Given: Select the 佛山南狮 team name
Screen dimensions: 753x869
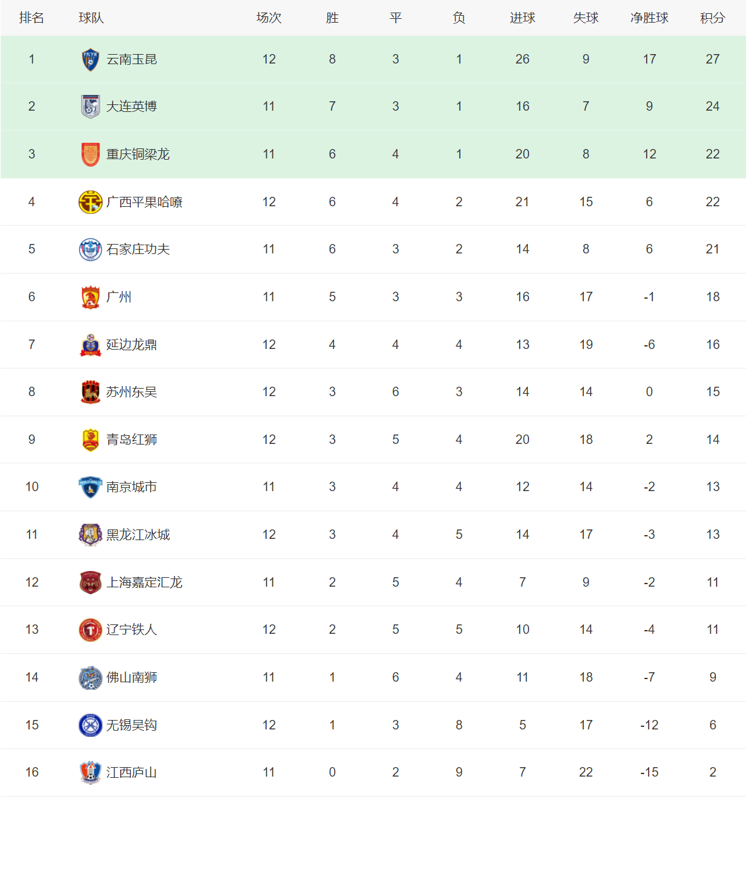Looking at the screenshot, I should click(x=131, y=678).
